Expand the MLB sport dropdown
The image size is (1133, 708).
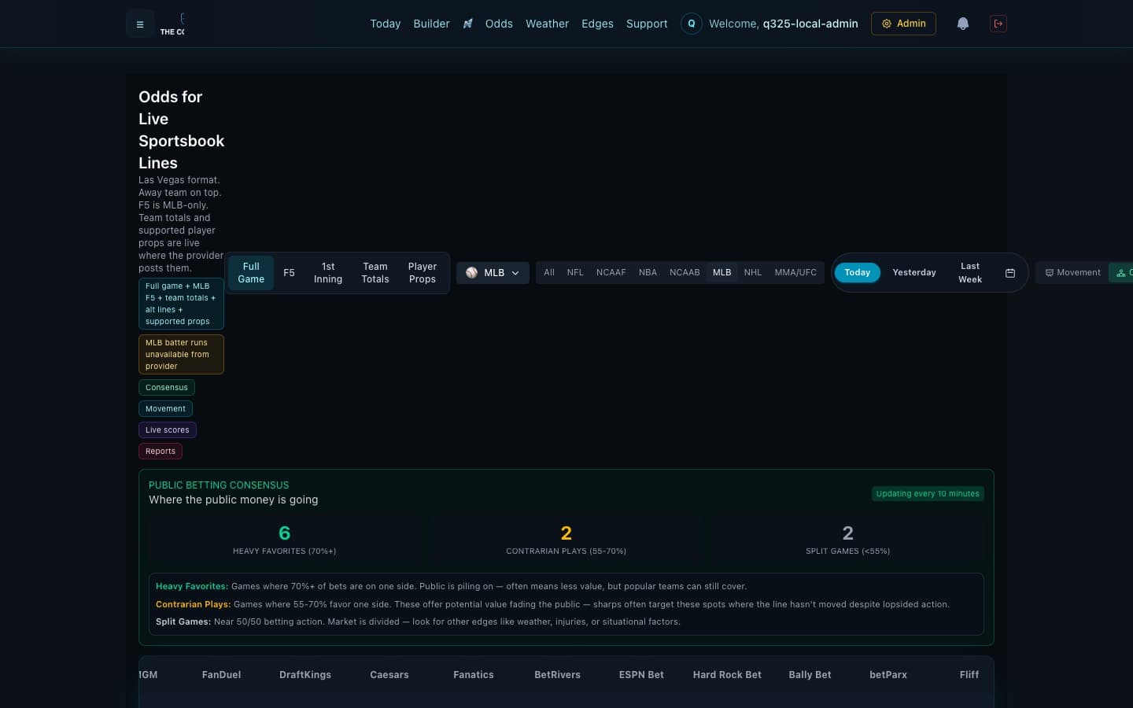coord(493,273)
